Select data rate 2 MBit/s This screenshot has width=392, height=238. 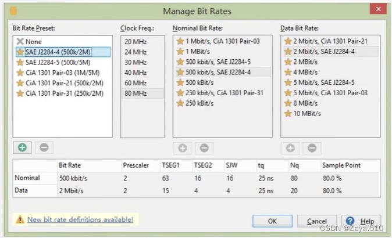click(x=330, y=62)
